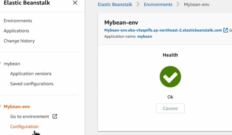Screen dimensions: 232x135
Task: Click the Causes button
Action: 170,108
